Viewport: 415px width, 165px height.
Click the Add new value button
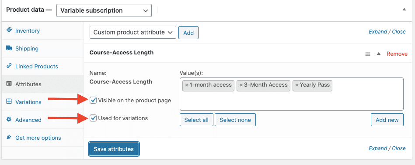coord(387,120)
